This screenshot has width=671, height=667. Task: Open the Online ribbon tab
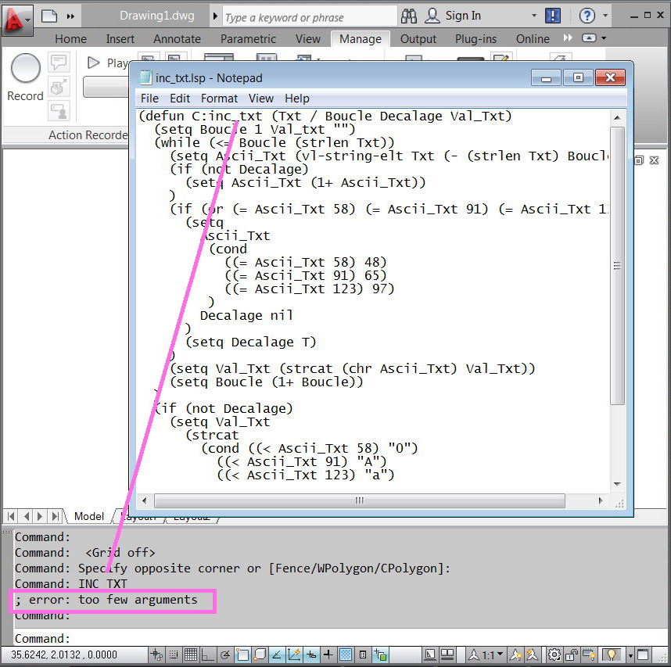(x=533, y=39)
